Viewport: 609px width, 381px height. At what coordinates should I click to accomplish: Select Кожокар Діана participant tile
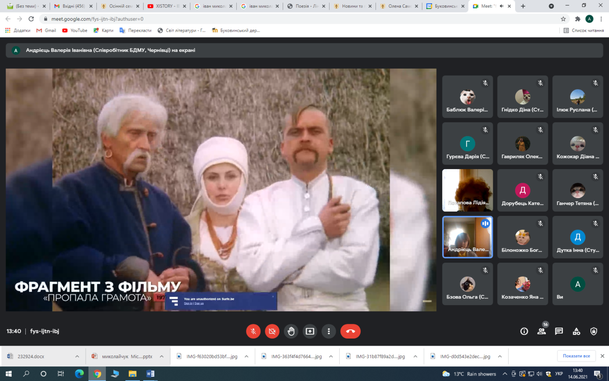578,144
